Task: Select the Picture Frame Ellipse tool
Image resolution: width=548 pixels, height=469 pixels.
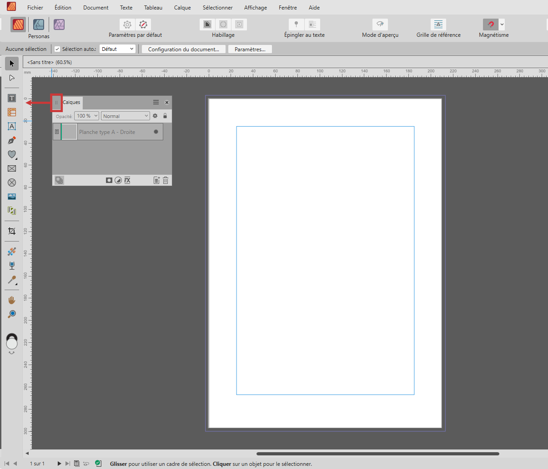Action: pos(12,183)
